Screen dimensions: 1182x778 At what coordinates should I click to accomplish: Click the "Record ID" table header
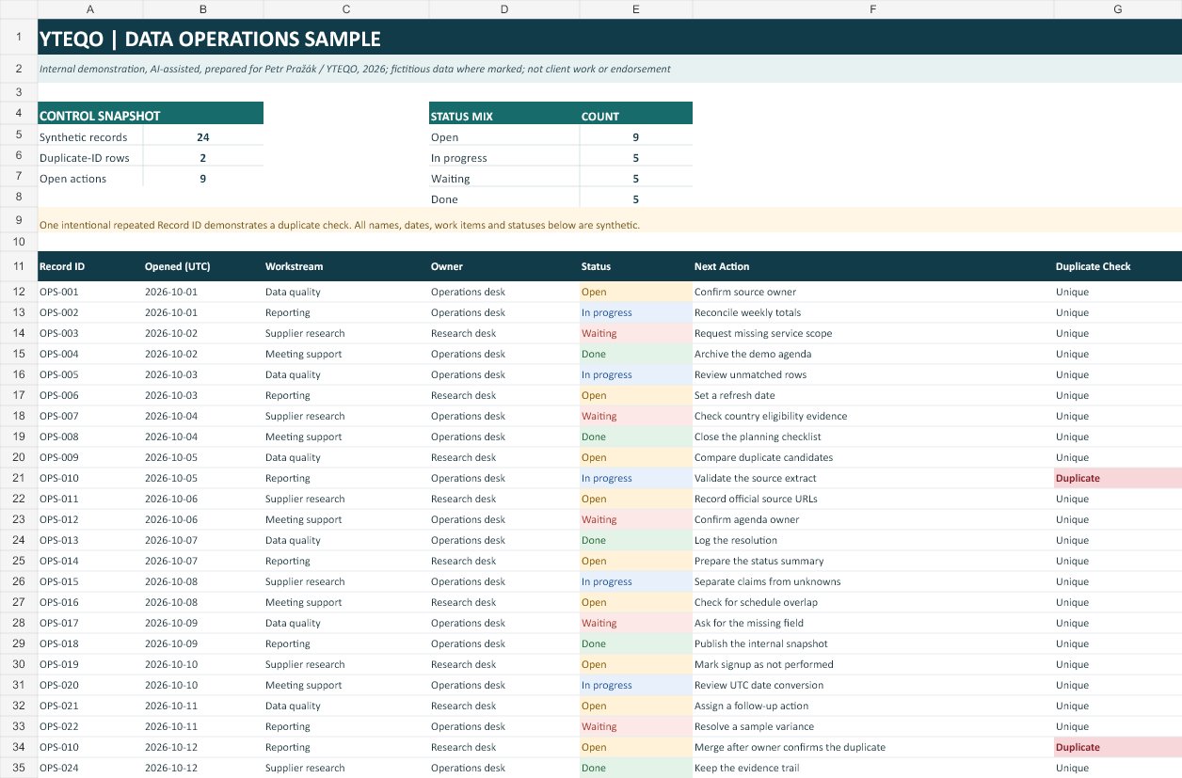(x=90, y=266)
